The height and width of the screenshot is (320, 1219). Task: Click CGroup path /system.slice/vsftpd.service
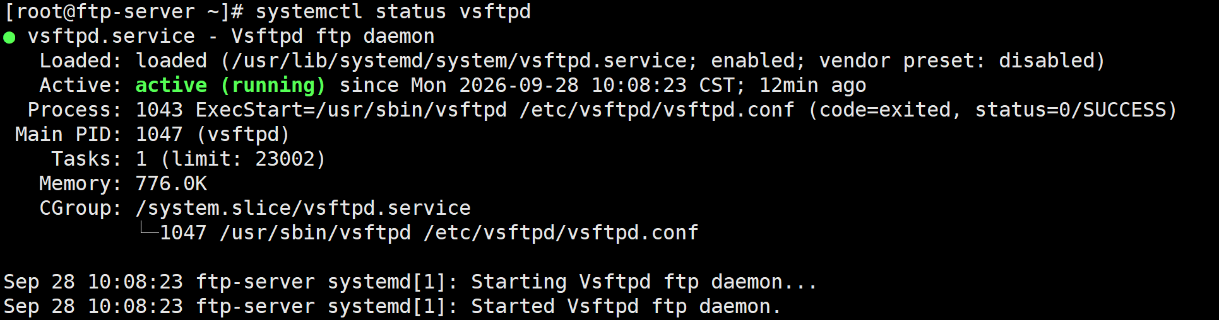pos(303,209)
